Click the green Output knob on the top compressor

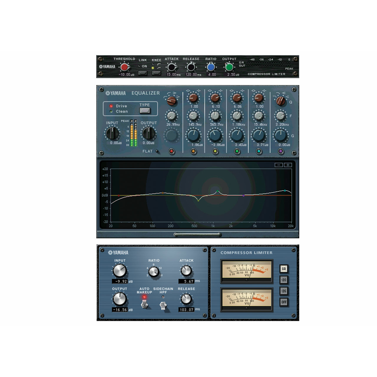click(x=229, y=67)
